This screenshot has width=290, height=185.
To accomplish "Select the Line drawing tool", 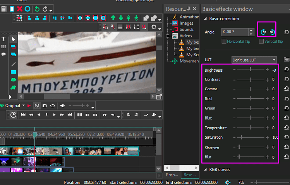I will coord(13,64).
